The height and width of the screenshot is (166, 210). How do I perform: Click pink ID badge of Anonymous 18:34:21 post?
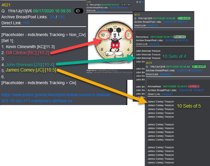[194, 86]
